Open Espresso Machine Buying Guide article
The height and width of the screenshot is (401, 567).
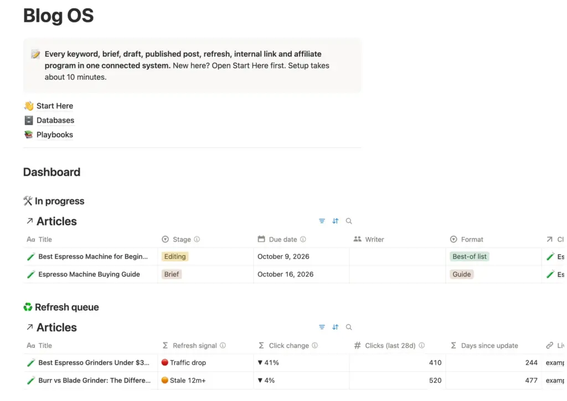click(89, 275)
